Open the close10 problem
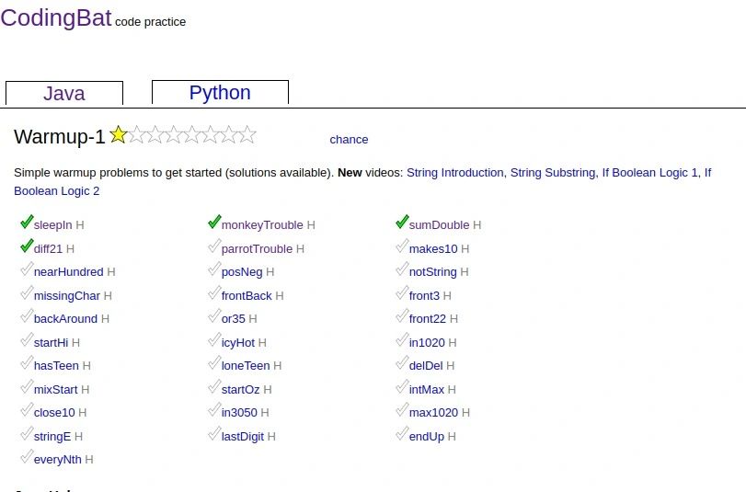This screenshot has height=492, width=746. coord(54,413)
